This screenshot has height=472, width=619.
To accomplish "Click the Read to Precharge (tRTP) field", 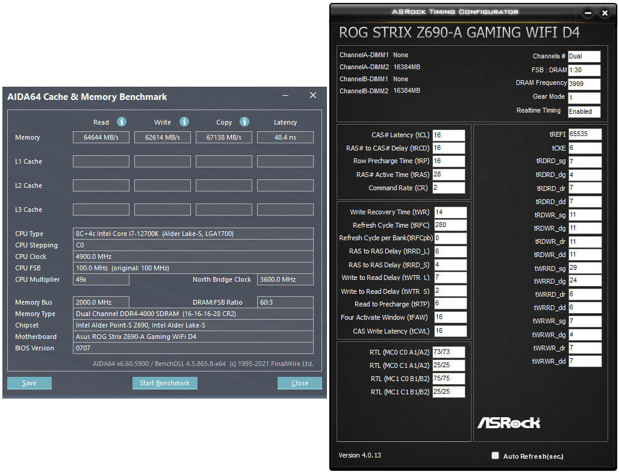I will 450,303.
